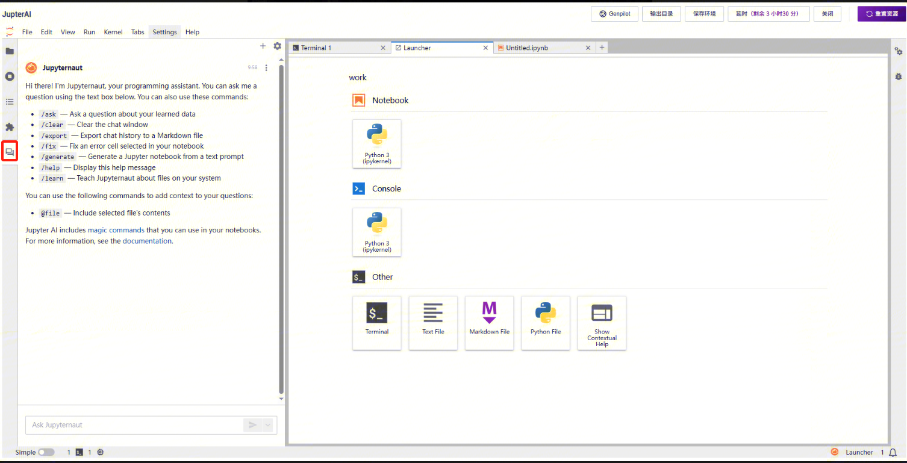Open the file browser sidebar icon
Screen dimensions: 907x463
click(10, 51)
